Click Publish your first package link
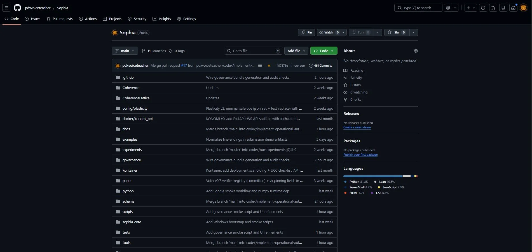 point(360,155)
